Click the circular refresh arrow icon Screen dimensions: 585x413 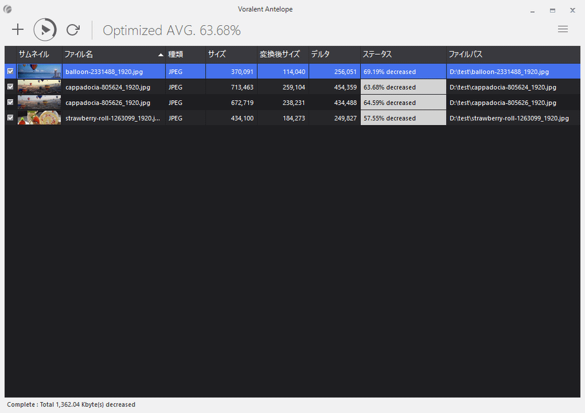click(x=73, y=30)
